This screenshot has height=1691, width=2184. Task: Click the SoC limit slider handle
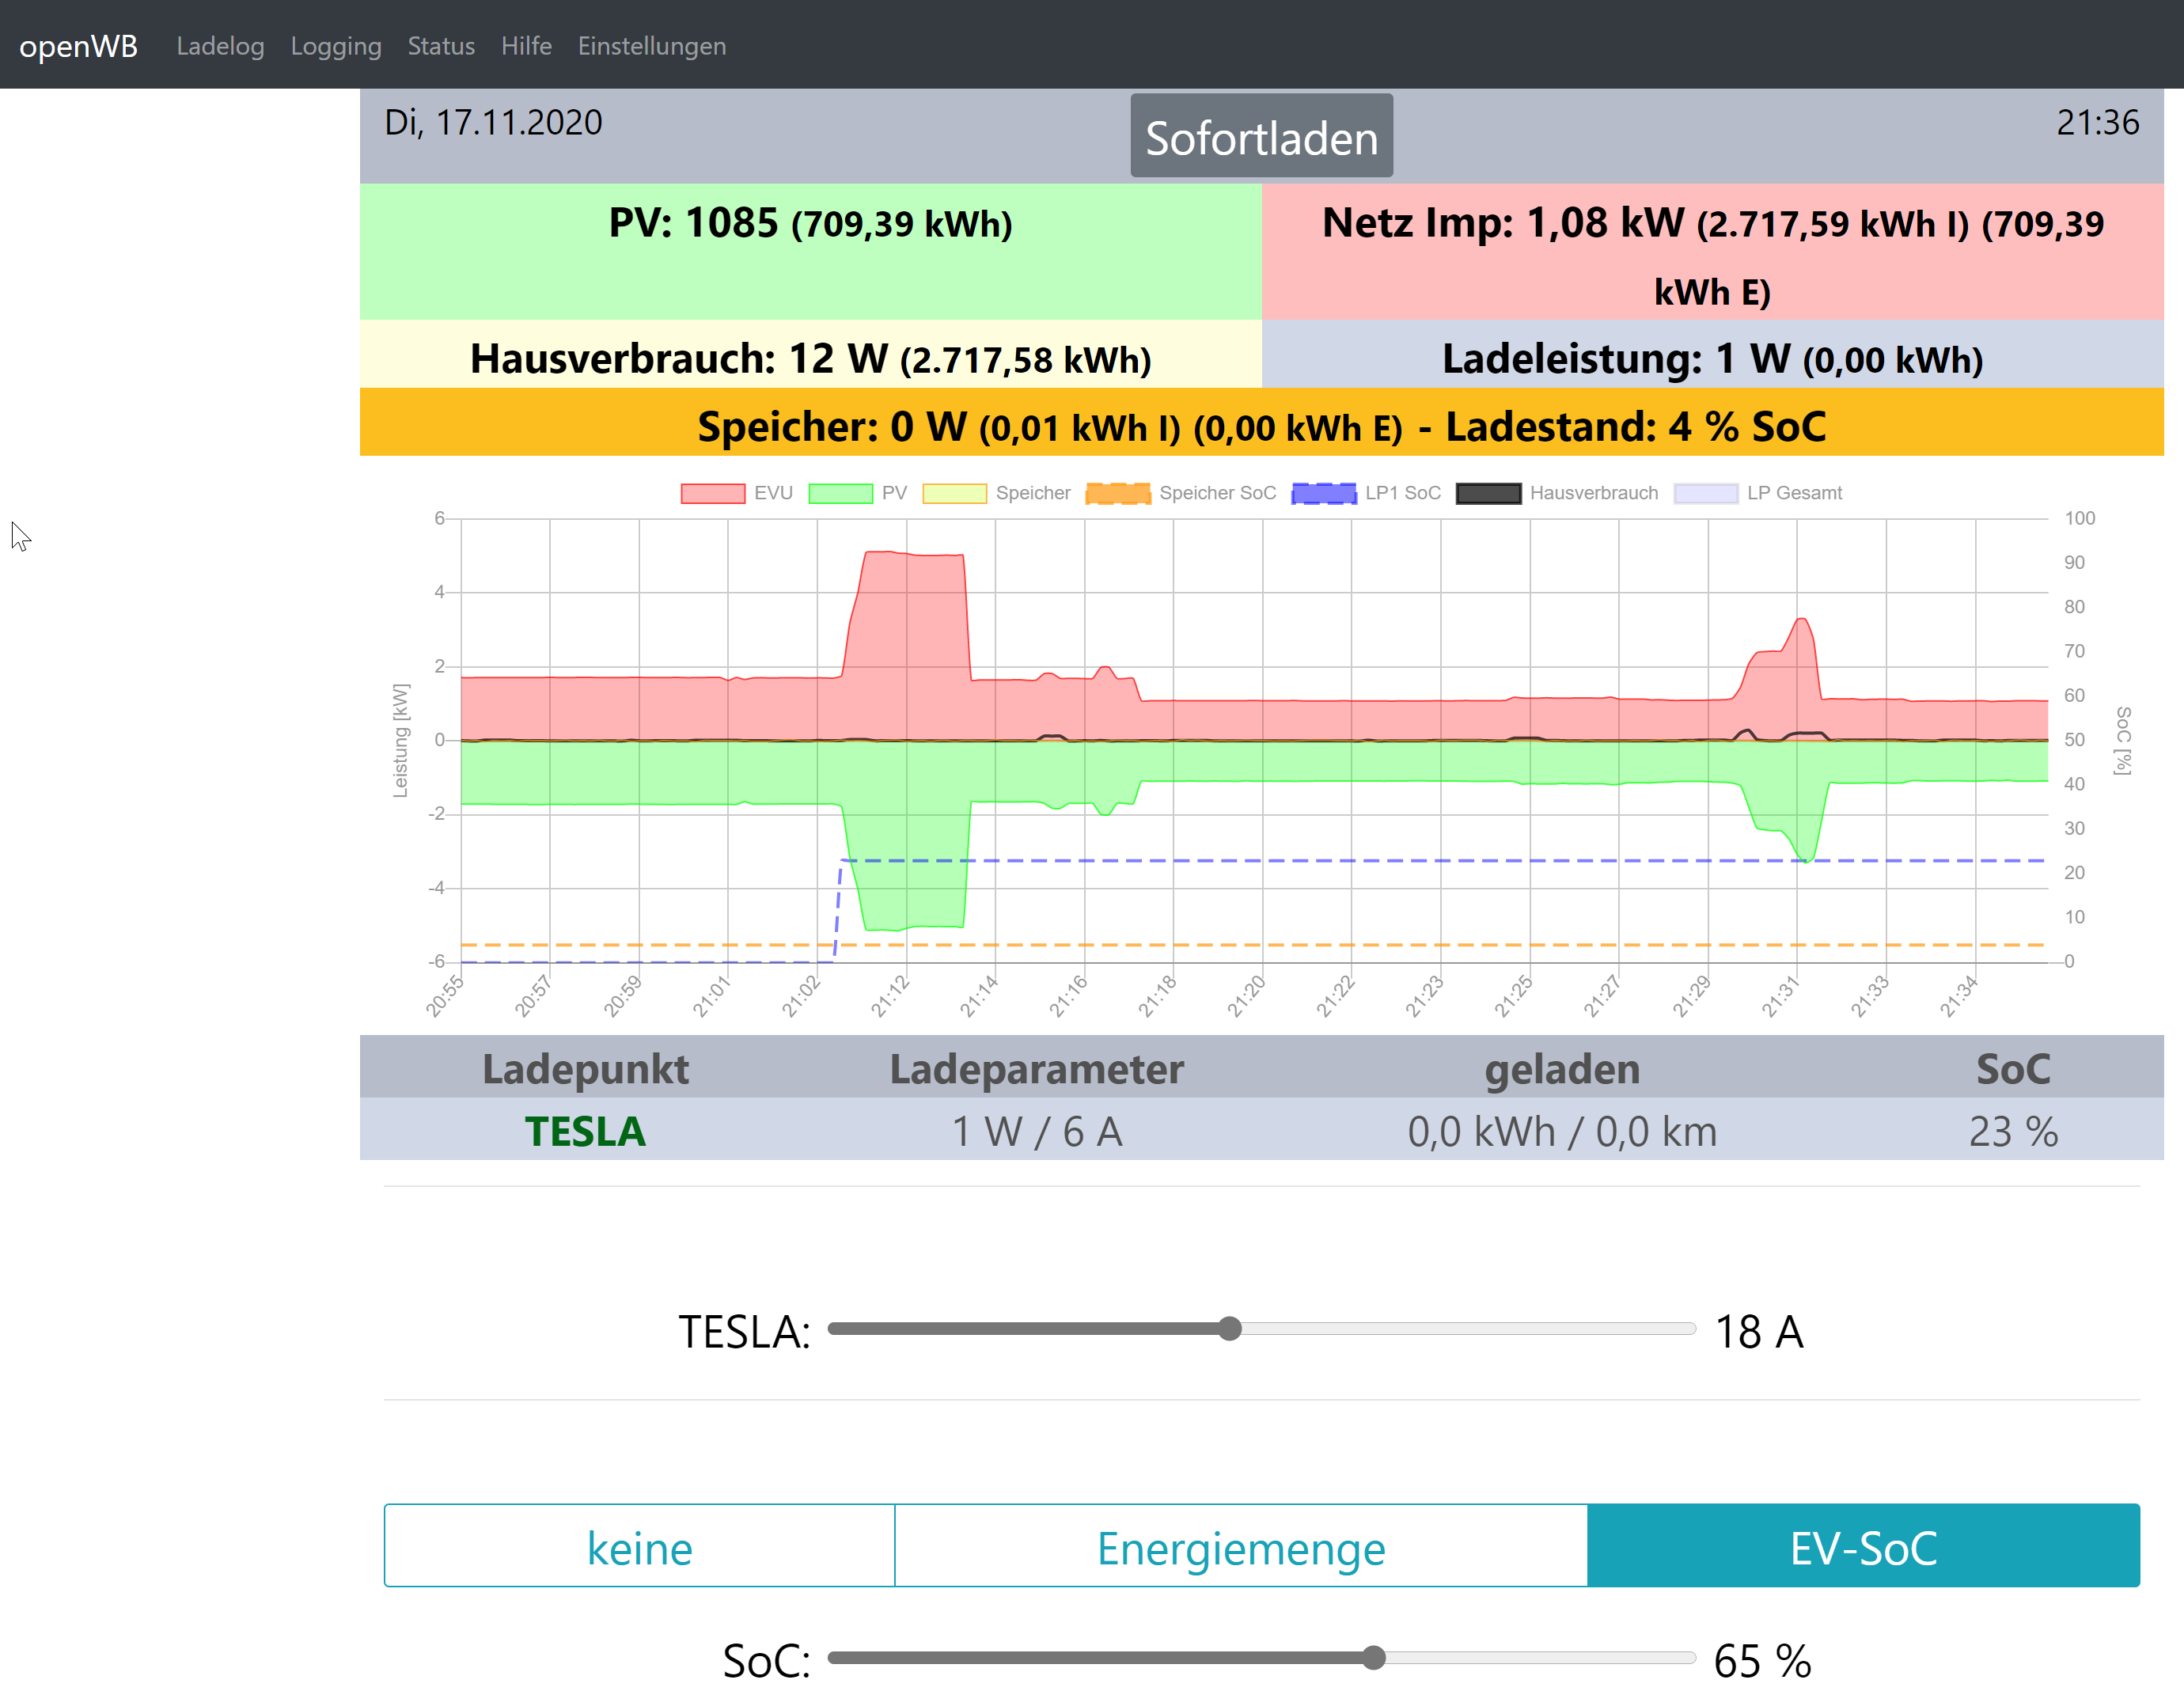pos(1374,1658)
